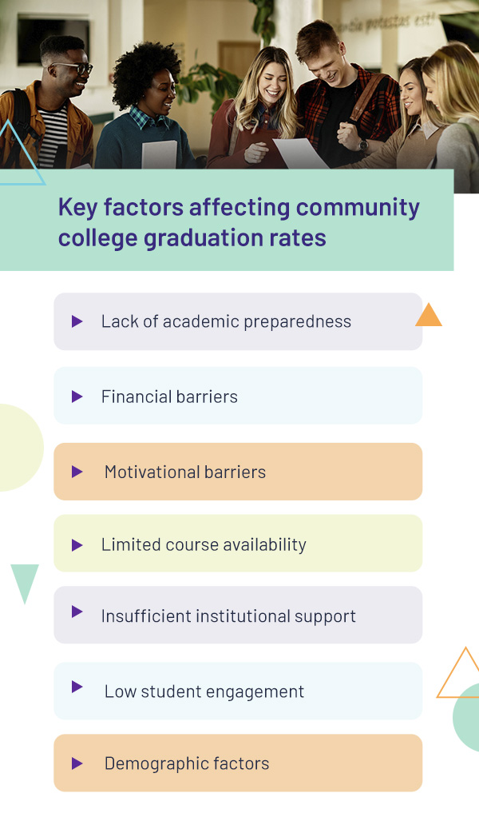Click the arrow bullet beside Motivational barriers
The width and height of the screenshot is (479, 833).
tap(77, 472)
